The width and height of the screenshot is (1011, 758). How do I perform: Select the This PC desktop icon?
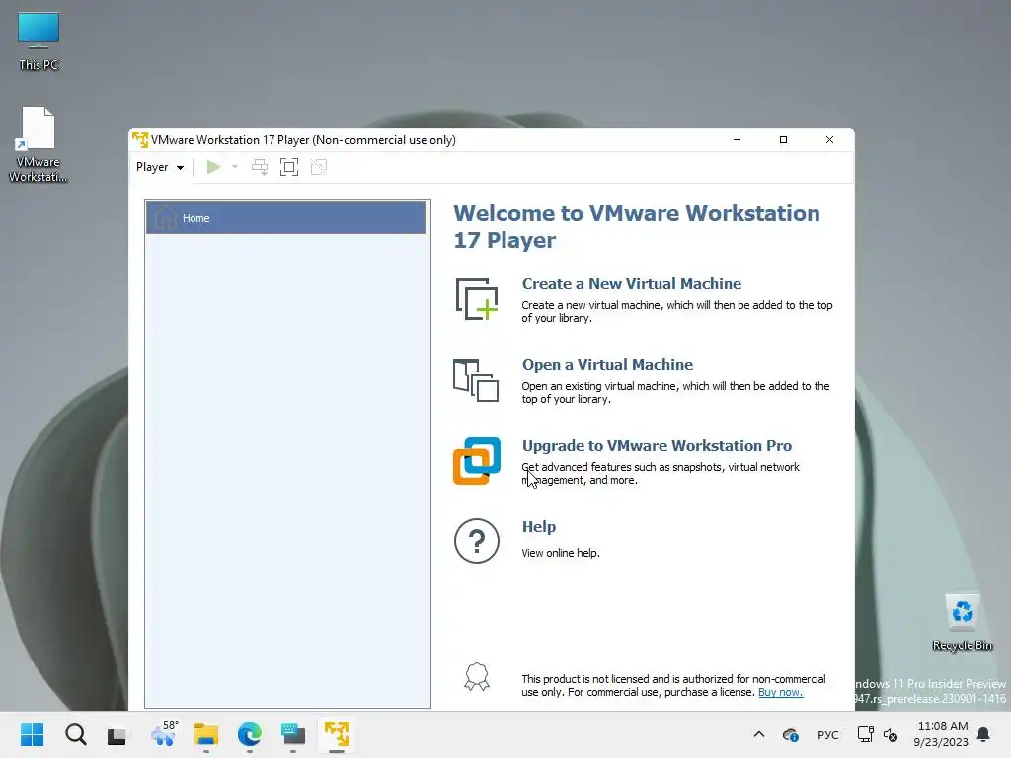tap(39, 41)
